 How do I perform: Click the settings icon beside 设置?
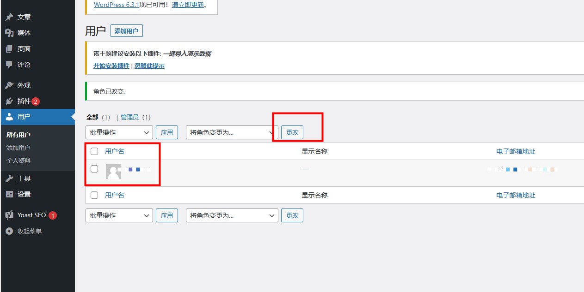pos(9,194)
